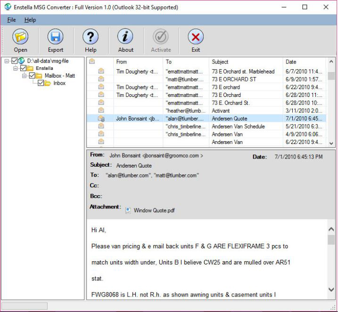Quit via the red Exit icon

click(x=196, y=37)
